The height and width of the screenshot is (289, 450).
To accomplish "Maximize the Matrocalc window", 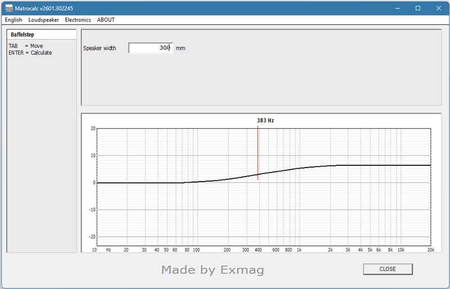I will 418,8.
